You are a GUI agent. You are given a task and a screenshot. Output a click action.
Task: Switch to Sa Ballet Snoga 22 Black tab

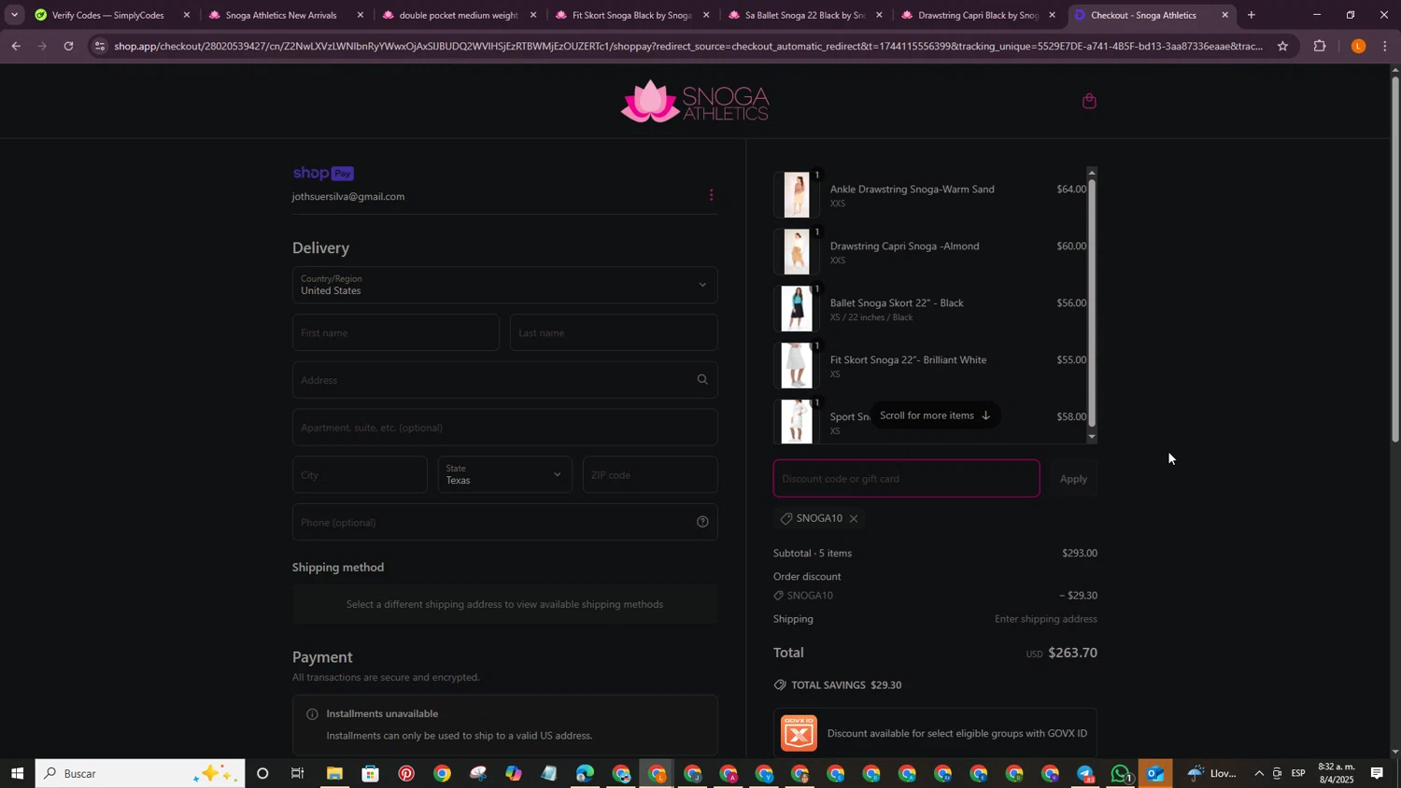tap(802, 15)
